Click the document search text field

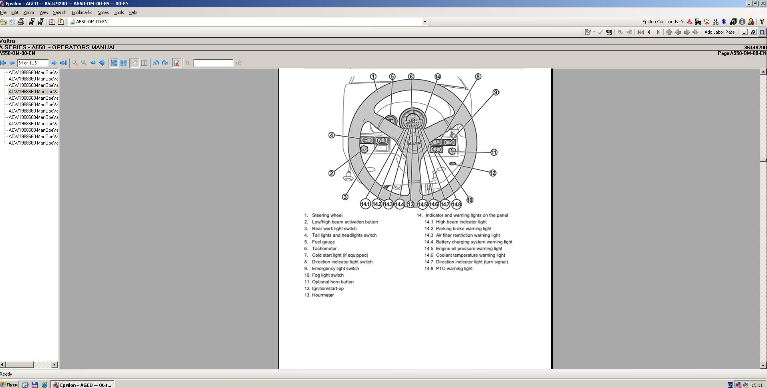(x=213, y=63)
